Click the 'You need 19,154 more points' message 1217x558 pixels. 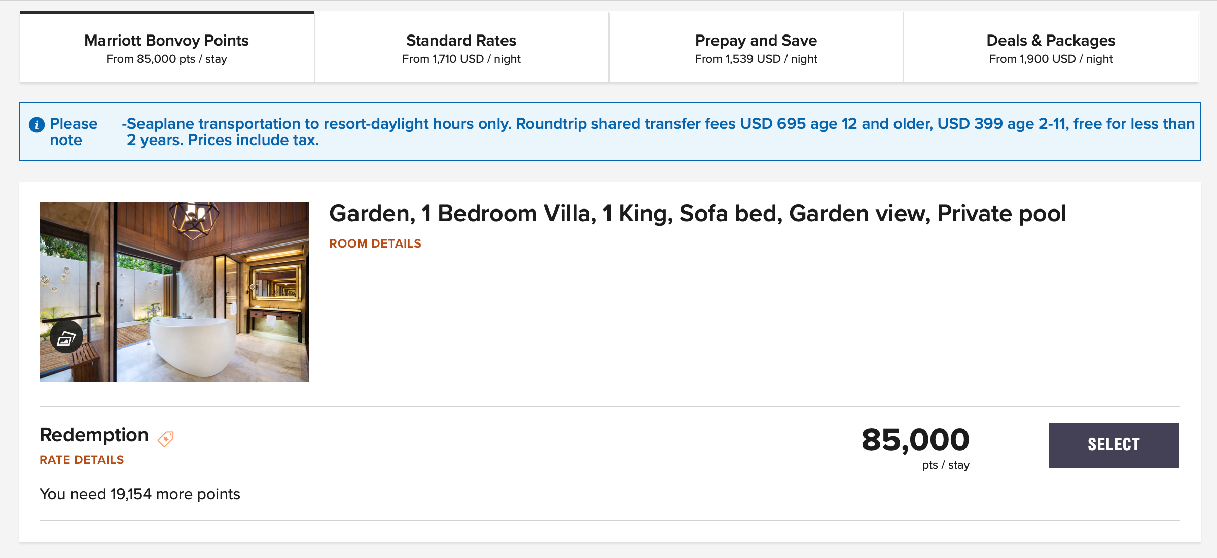click(140, 494)
